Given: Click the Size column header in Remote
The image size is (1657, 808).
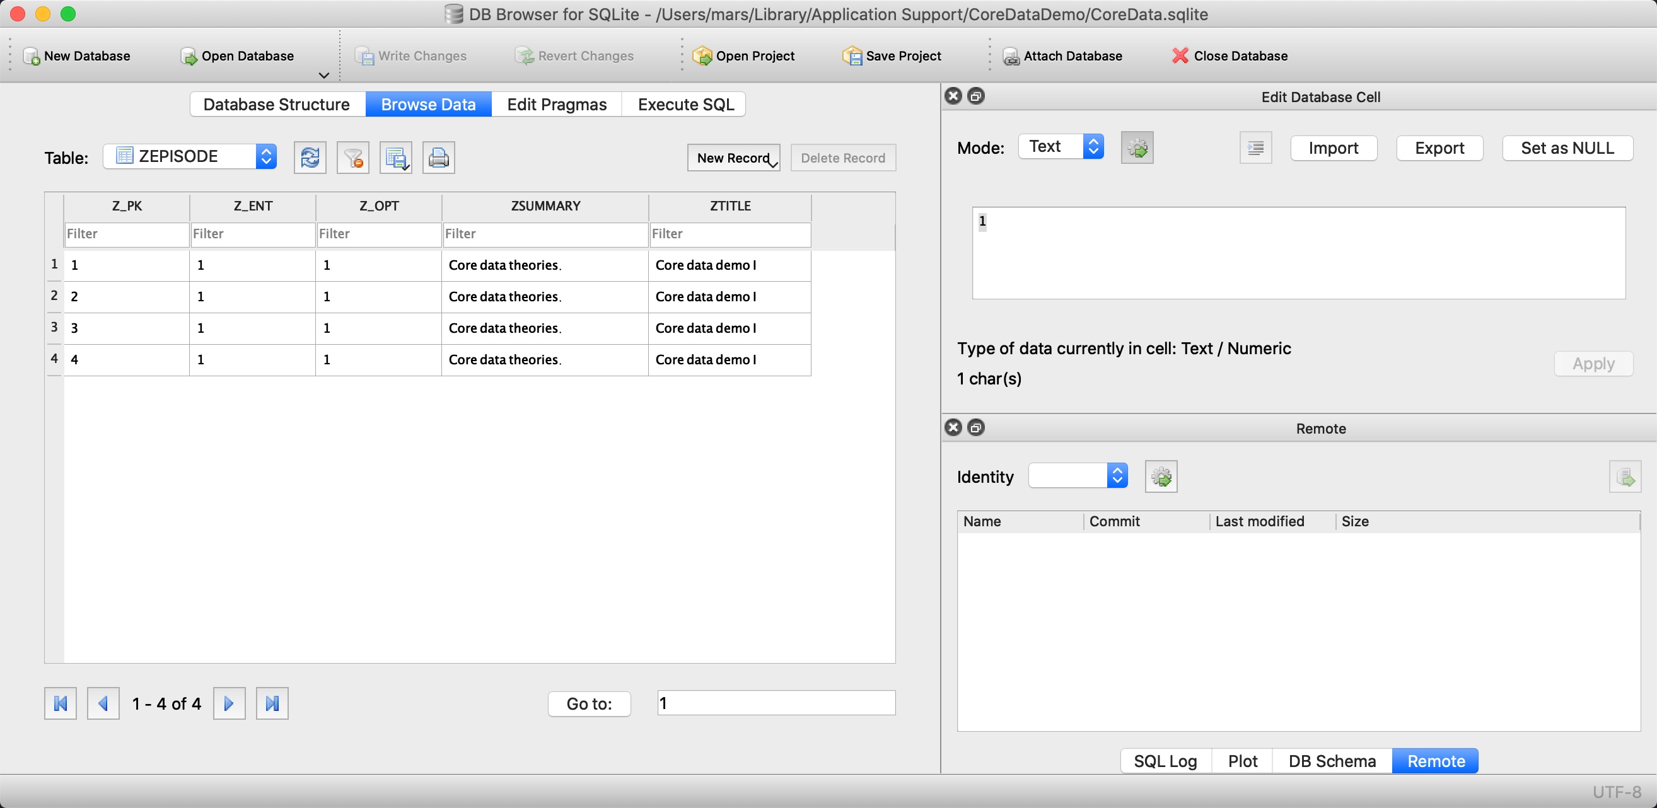Looking at the screenshot, I should click(1488, 522).
